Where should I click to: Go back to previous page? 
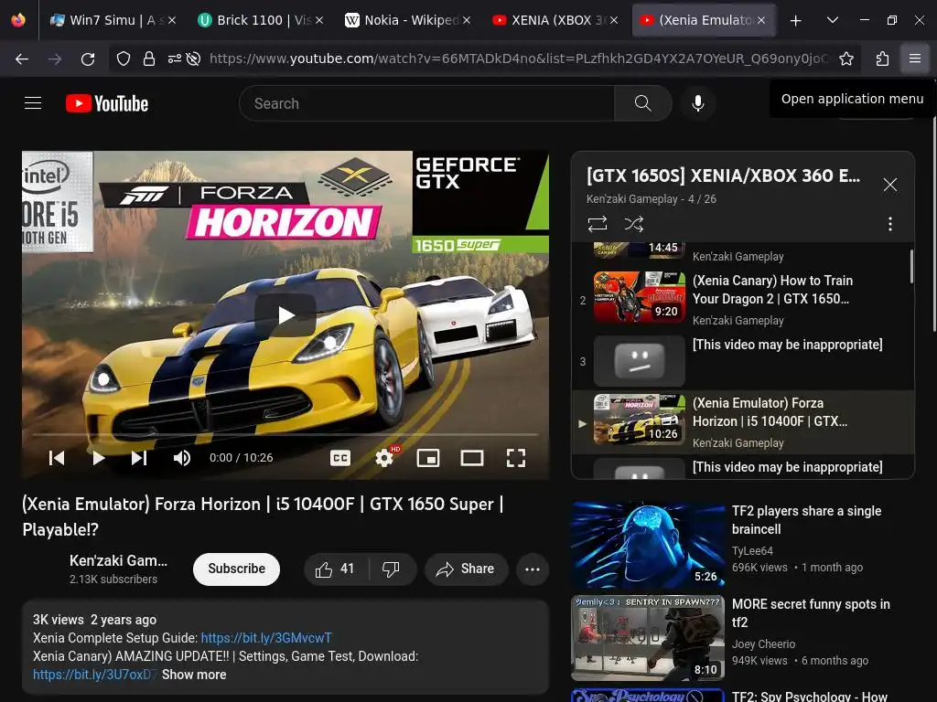(x=22, y=58)
